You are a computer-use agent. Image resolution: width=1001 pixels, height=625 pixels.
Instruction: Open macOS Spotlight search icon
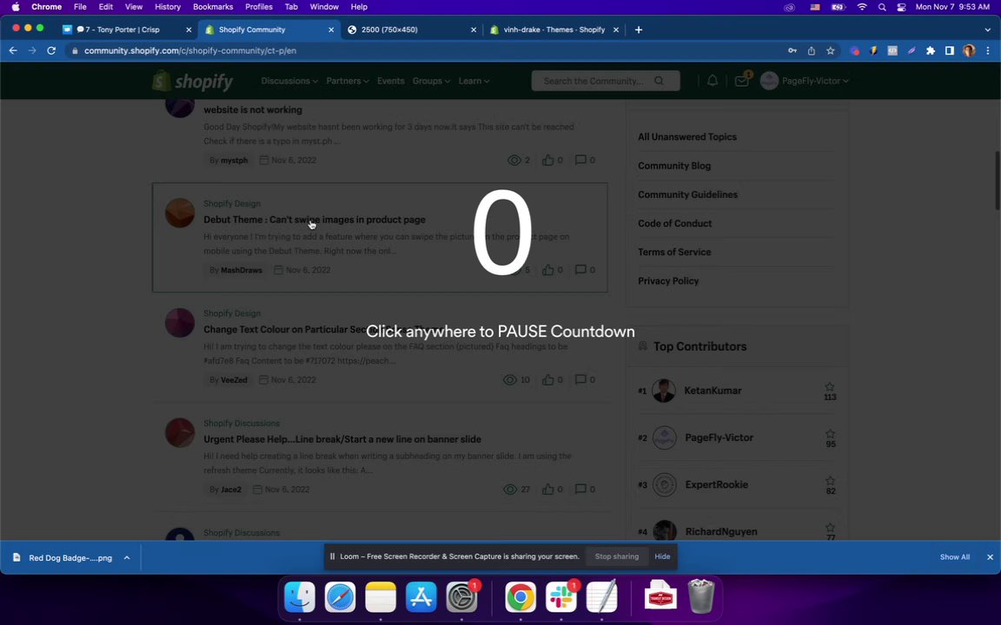tap(882, 7)
